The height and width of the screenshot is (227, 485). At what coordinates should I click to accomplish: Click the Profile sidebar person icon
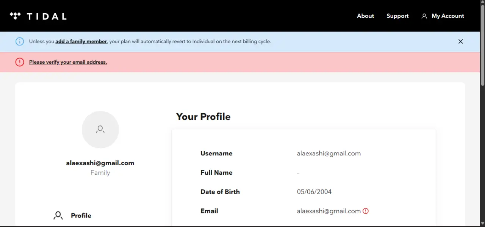click(x=58, y=216)
